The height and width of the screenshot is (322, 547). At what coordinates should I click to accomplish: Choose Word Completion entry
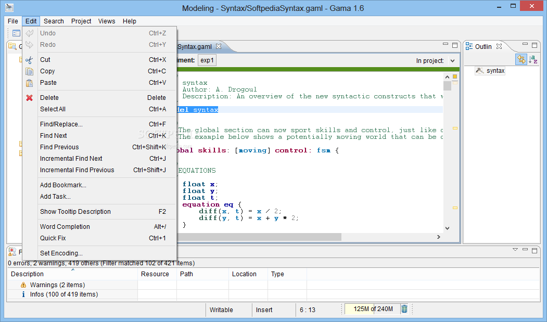point(100,227)
